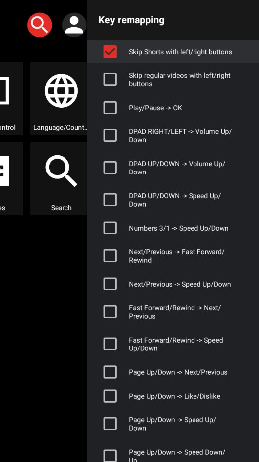Open the account profile icon
This screenshot has height=462, width=259.
coord(74,25)
